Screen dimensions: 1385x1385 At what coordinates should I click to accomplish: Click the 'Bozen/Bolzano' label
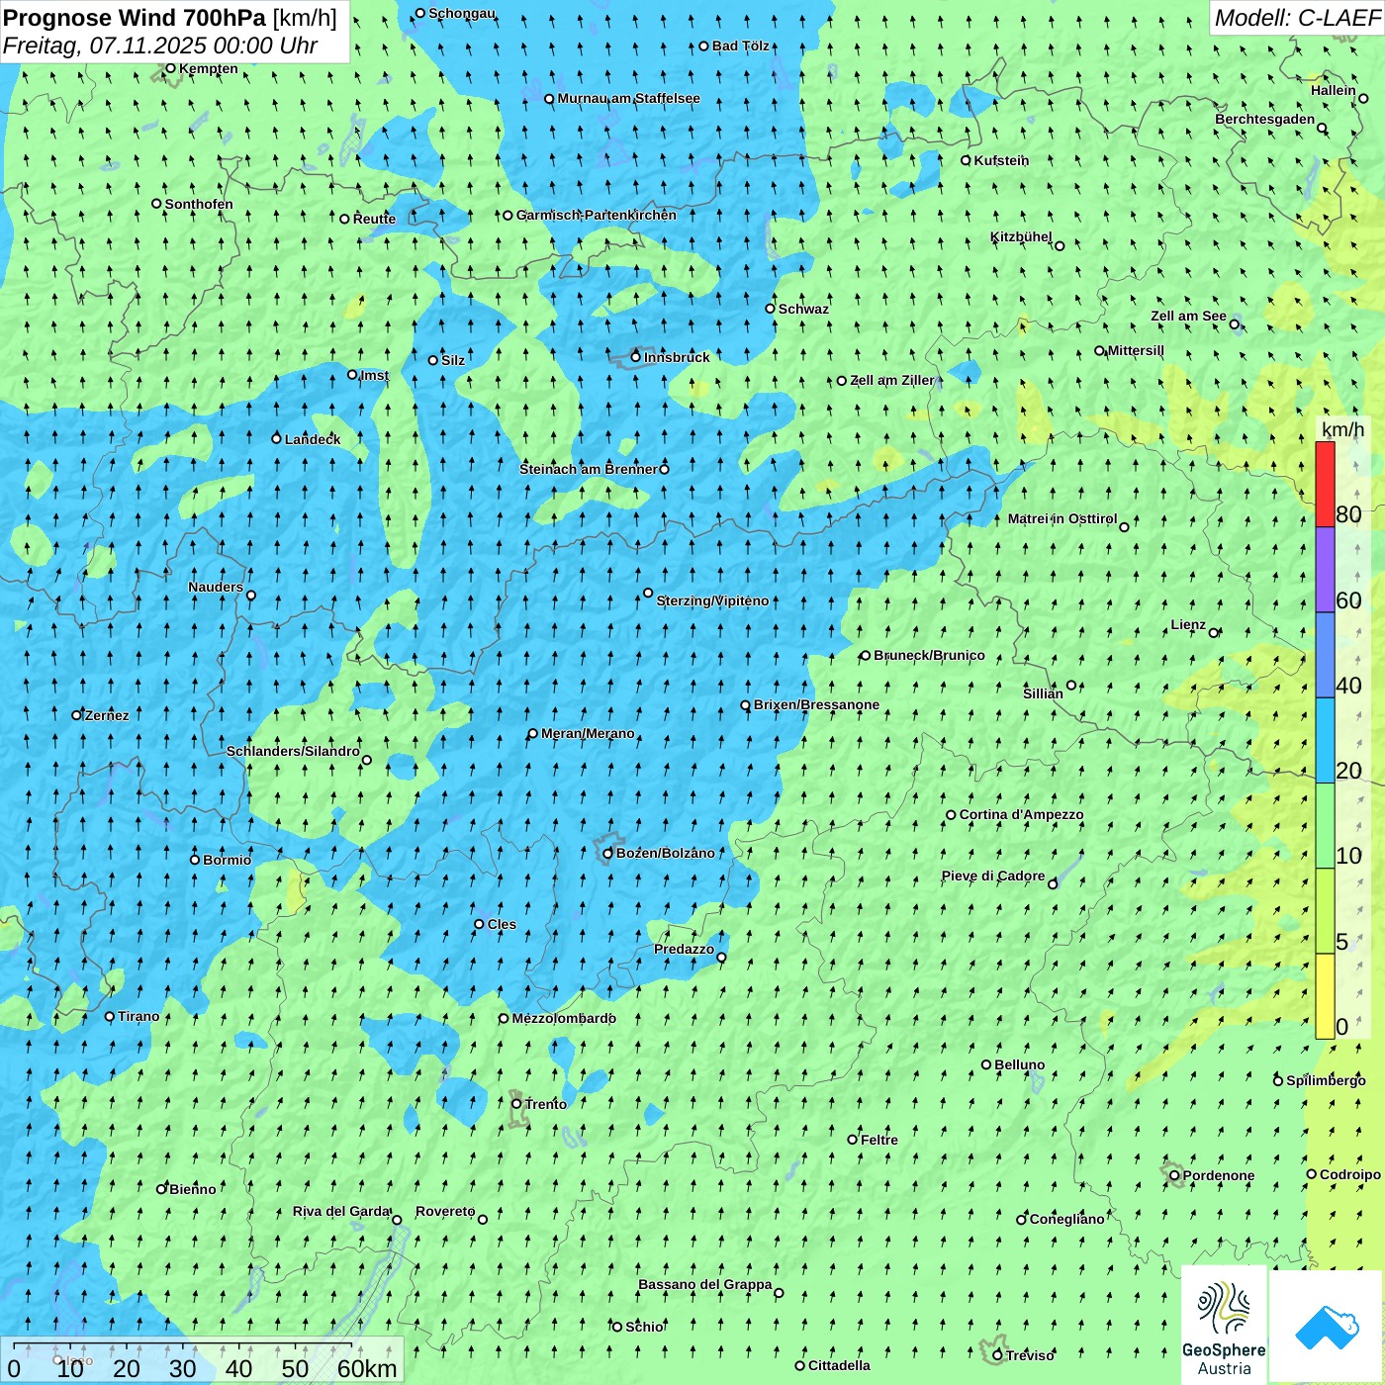click(665, 853)
